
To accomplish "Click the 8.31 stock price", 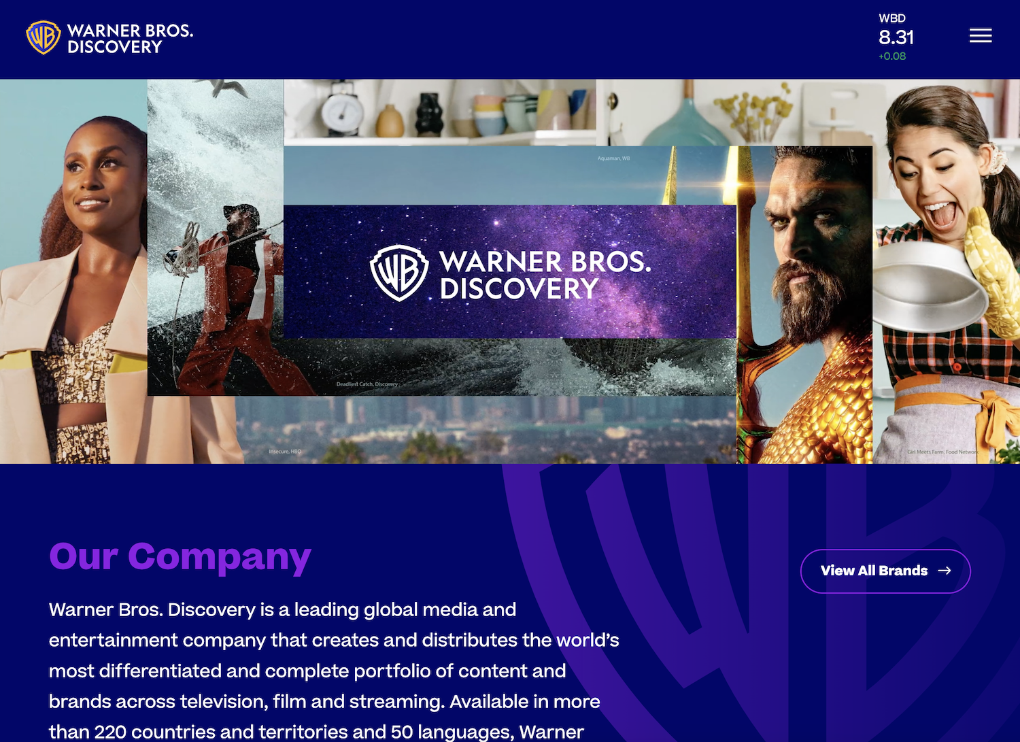I will pyautogui.click(x=896, y=37).
